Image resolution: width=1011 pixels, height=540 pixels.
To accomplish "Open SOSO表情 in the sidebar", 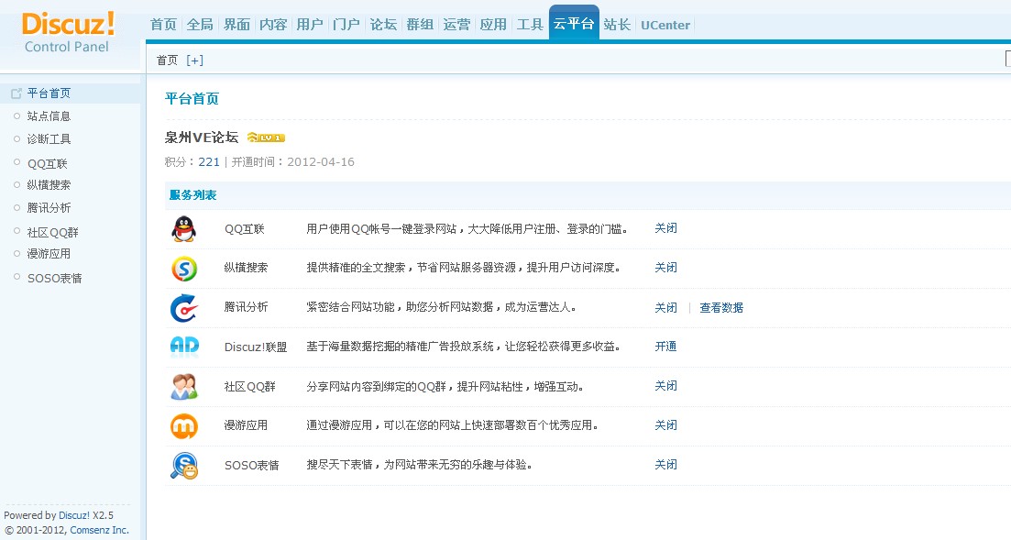I will [x=55, y=278].
